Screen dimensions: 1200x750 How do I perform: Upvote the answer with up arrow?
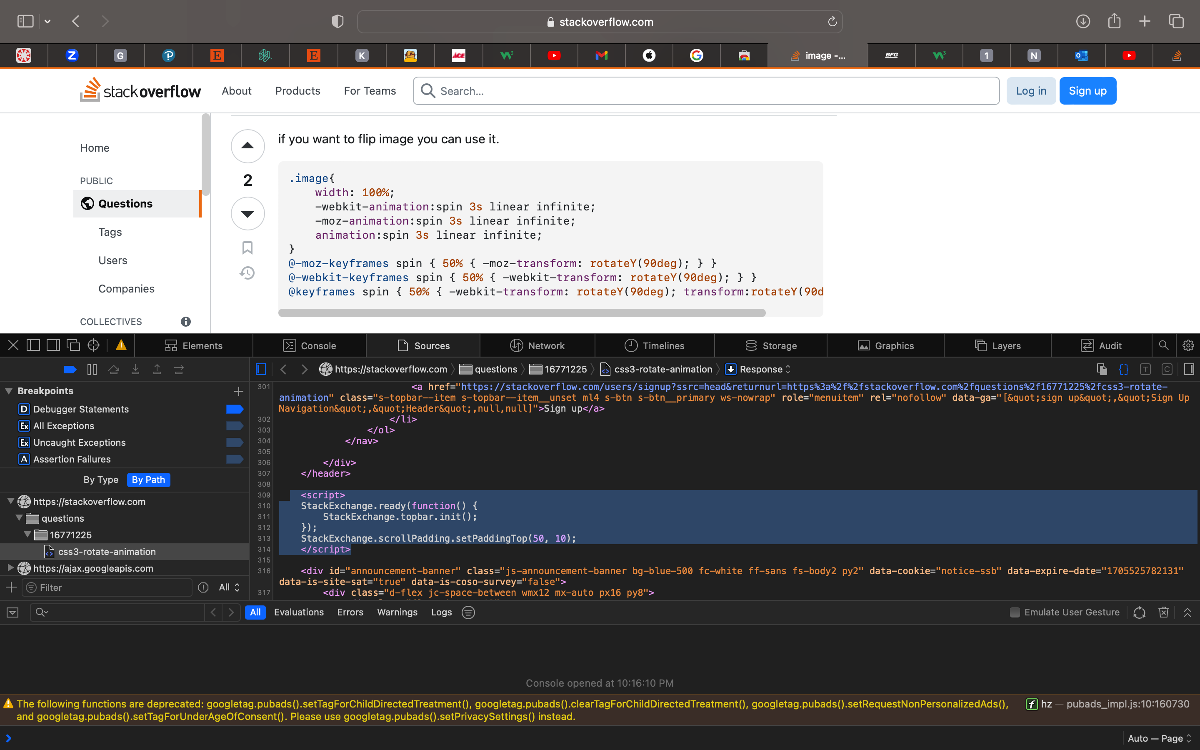[247, 146]
